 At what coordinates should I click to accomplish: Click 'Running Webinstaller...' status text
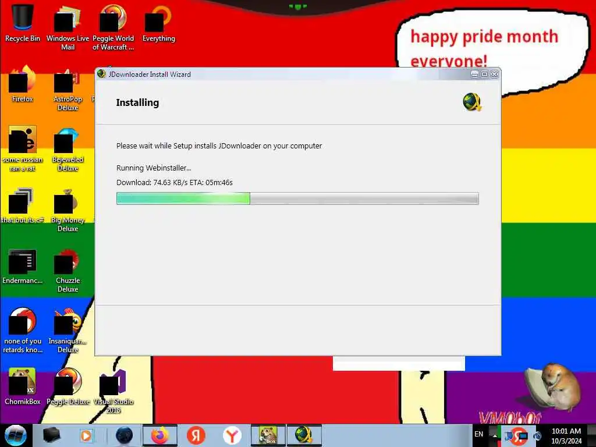(154, 168)
